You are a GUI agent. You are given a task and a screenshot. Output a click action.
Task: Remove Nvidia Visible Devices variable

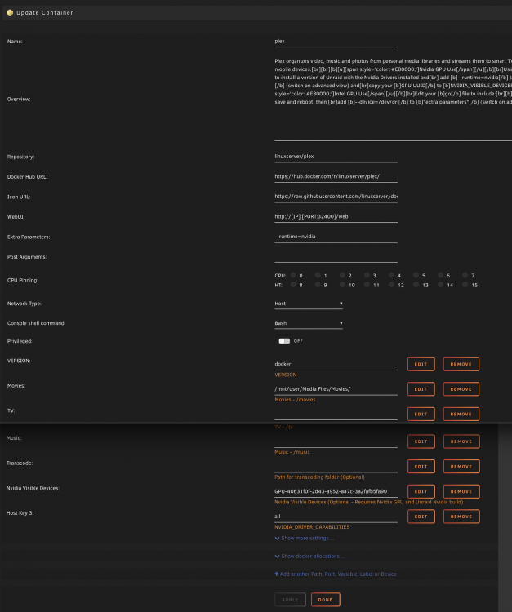(x=461, y=491)
